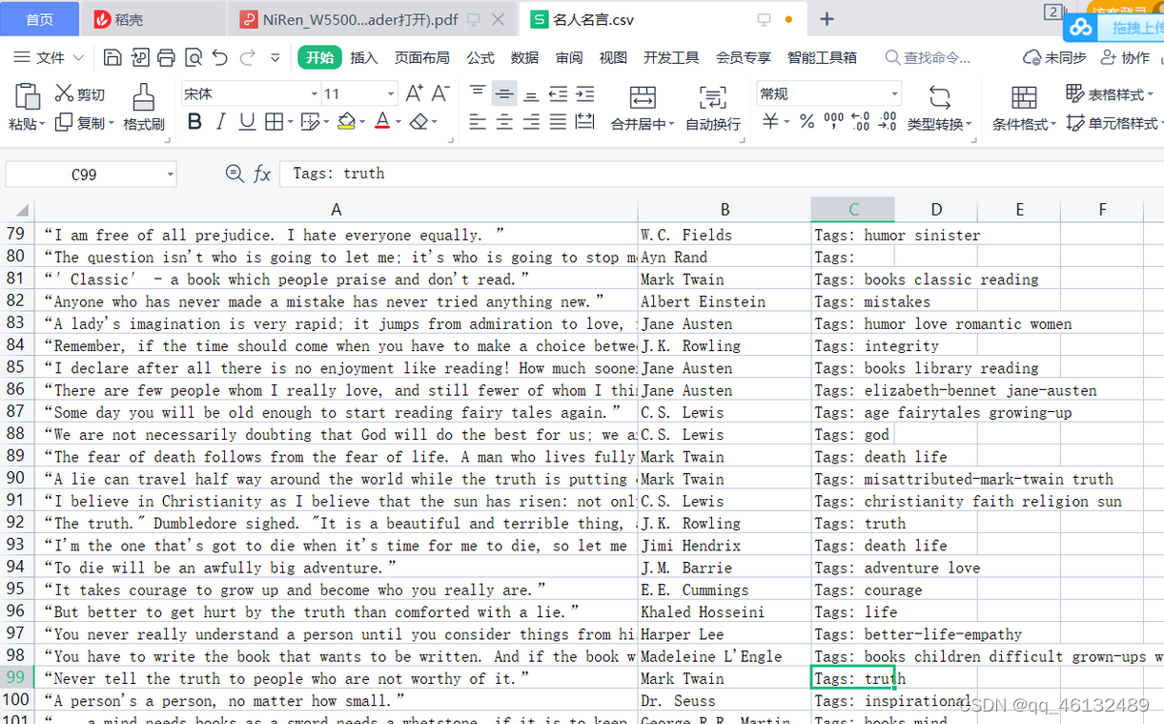1164x724 pixels.
Task: Click the print icon
Action: (x=166, y=58)
